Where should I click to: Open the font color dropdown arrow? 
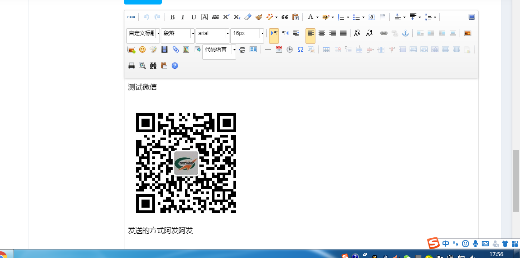pos(317,17)
